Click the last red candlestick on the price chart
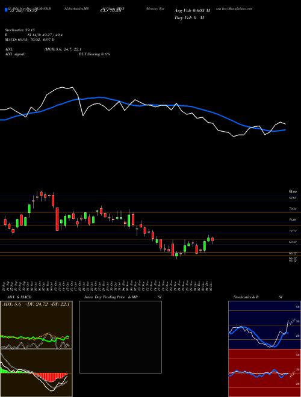This screenshot has height=397, width=301. (213, 240)
